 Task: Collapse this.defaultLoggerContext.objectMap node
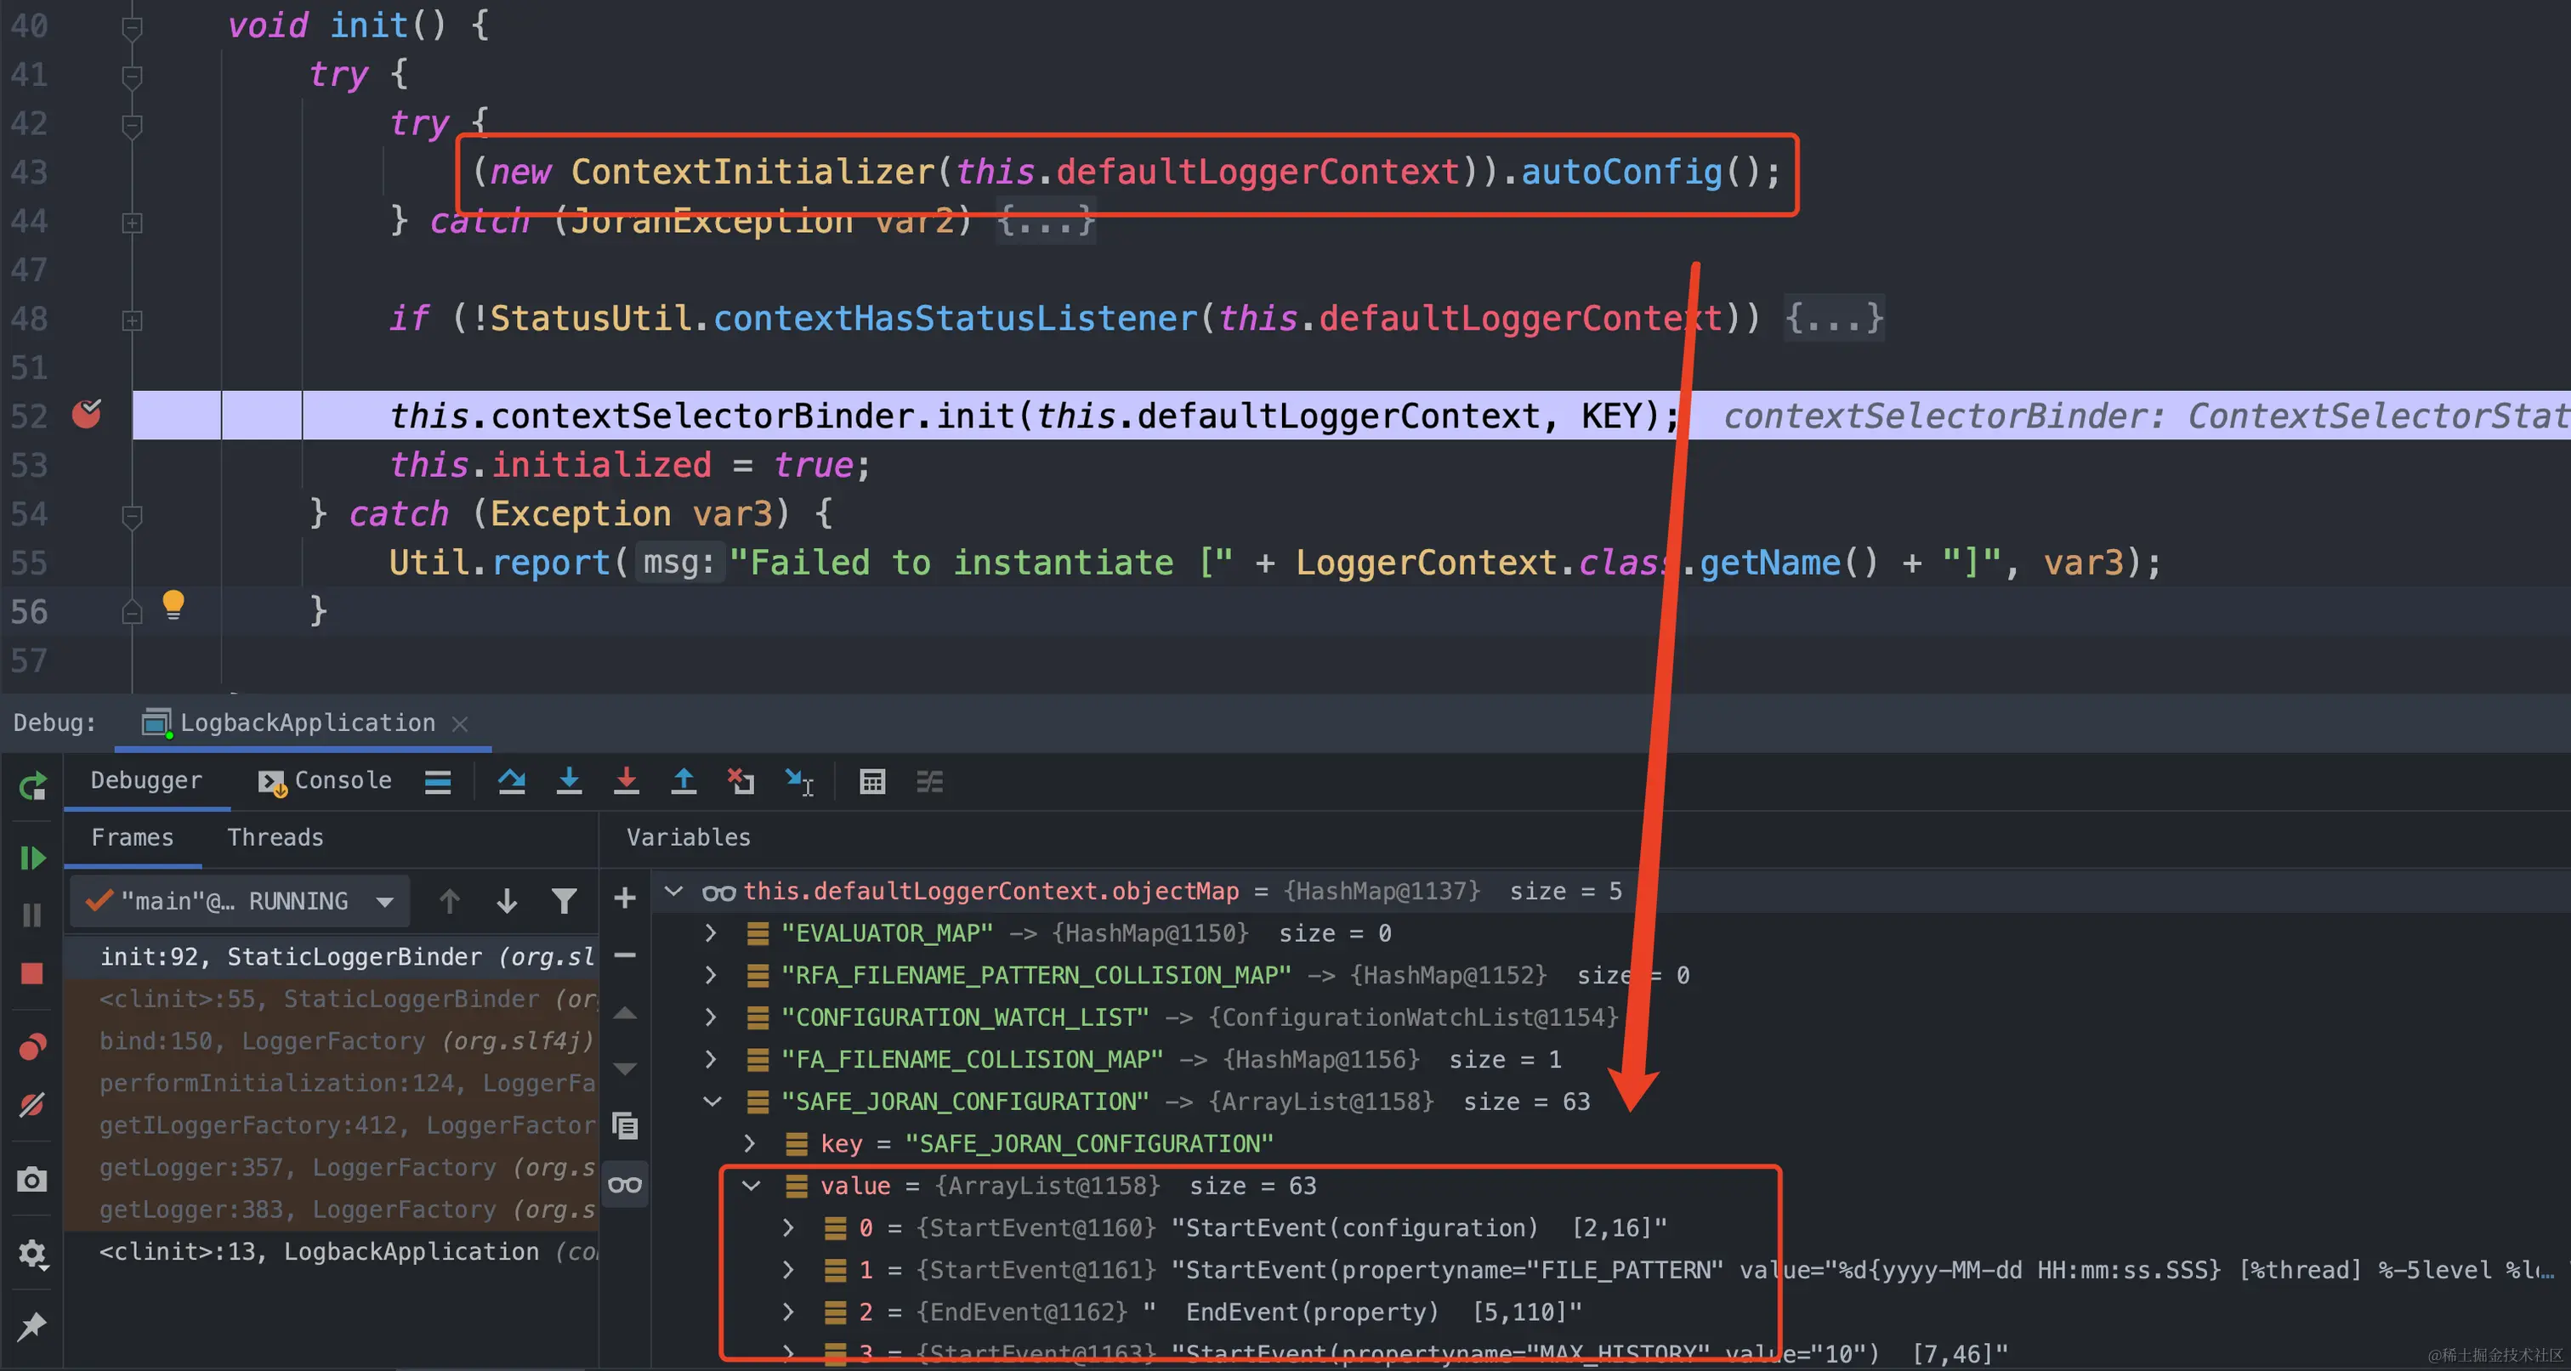click(675, 890)
